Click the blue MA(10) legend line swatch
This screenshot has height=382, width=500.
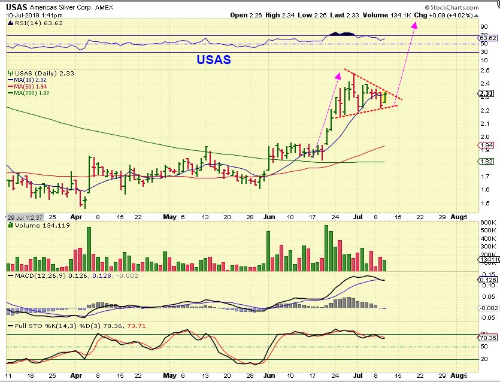pos(11,80)
